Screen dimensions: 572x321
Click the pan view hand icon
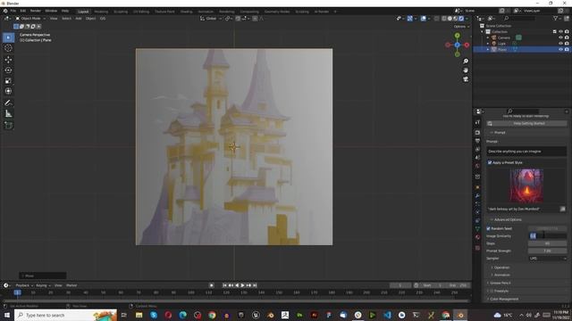[466, 70]
